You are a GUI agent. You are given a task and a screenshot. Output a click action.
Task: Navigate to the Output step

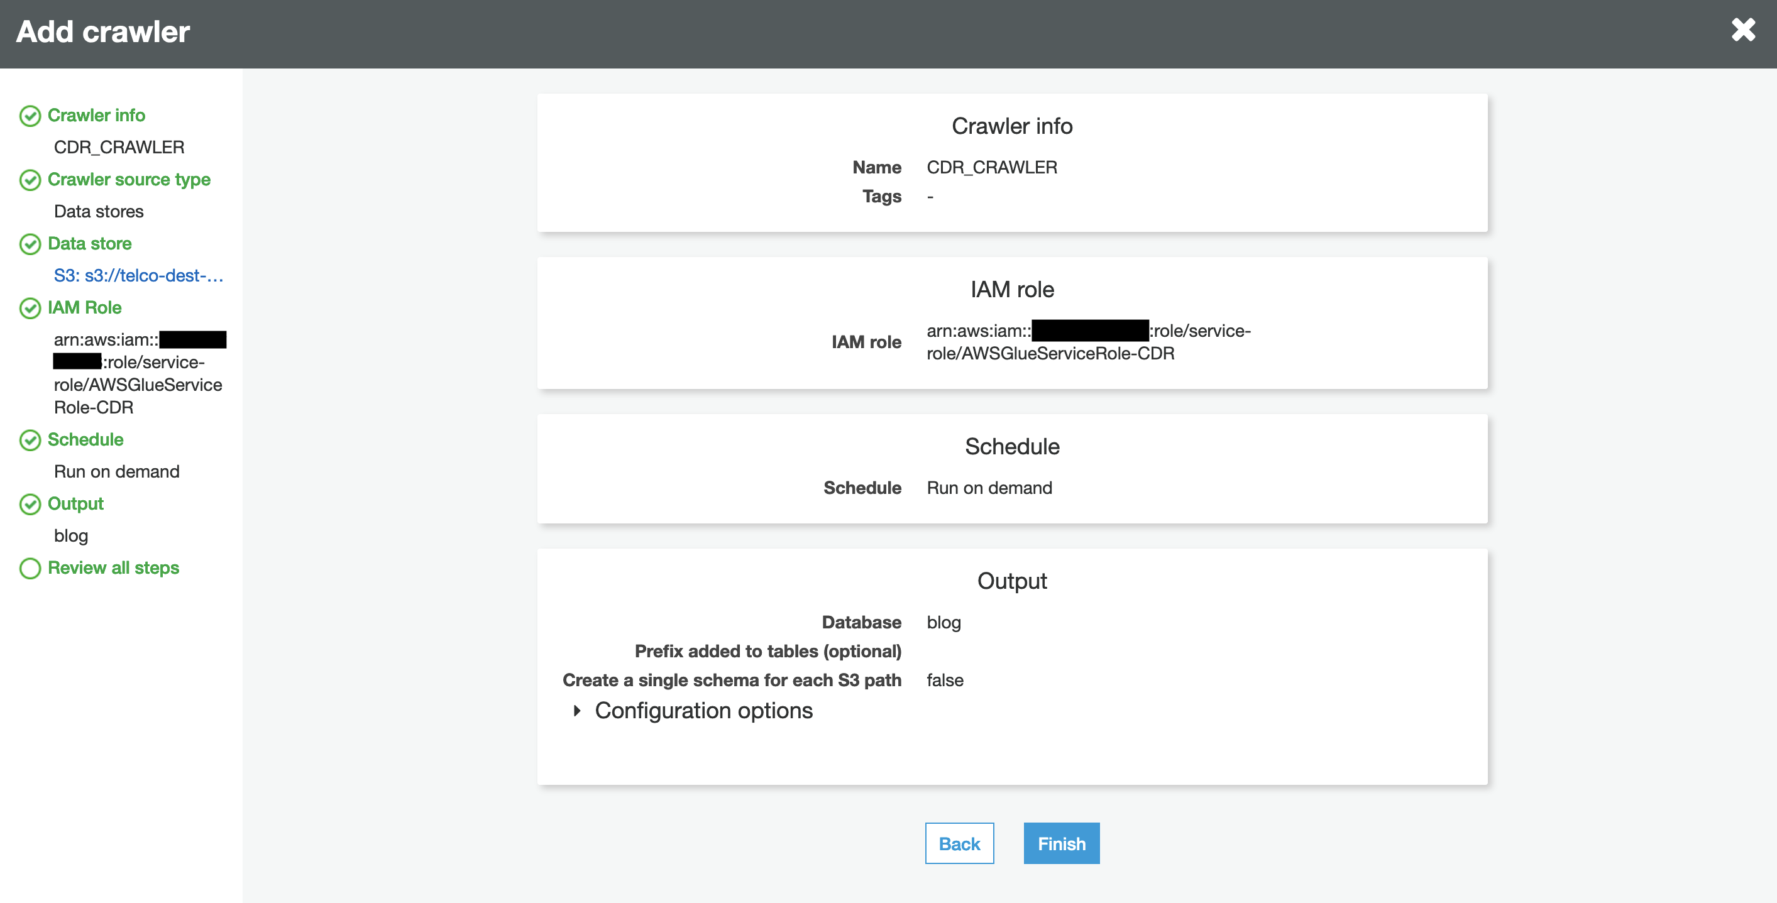(x=75, y=503)
